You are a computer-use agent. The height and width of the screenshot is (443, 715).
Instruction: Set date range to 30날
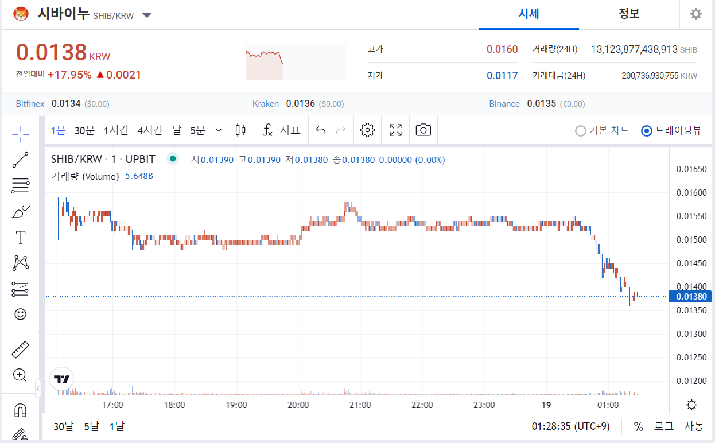click(63, 426)
